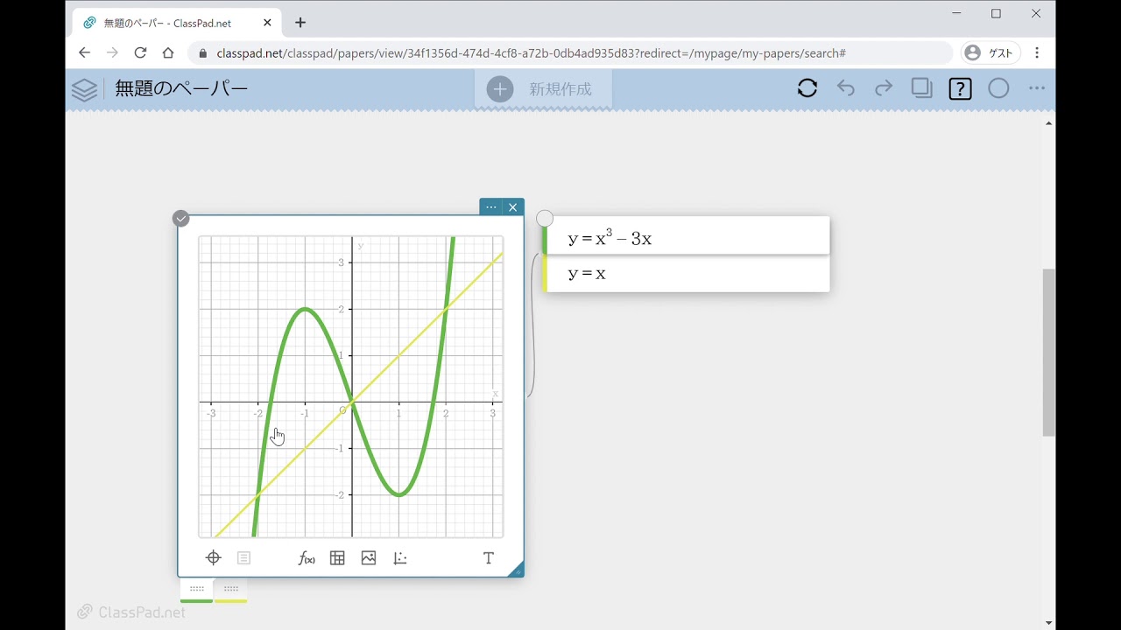Toggle the equation sticky circle selector
The width and height of the screenshot is (1121, 630).
[x=545, y=218]
